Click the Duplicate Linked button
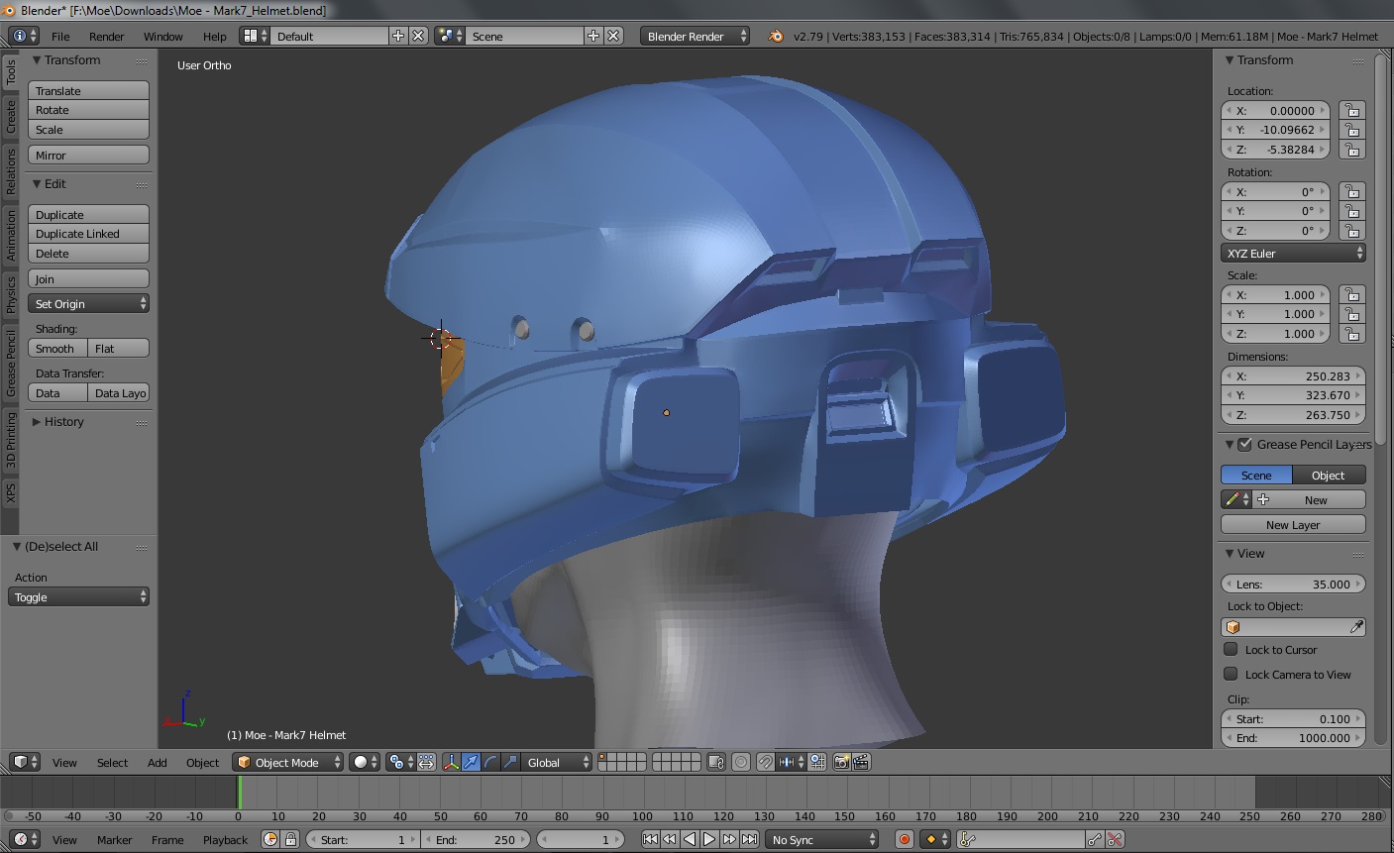This screenshot has width=1394, height=853. (x=88, y=234)
